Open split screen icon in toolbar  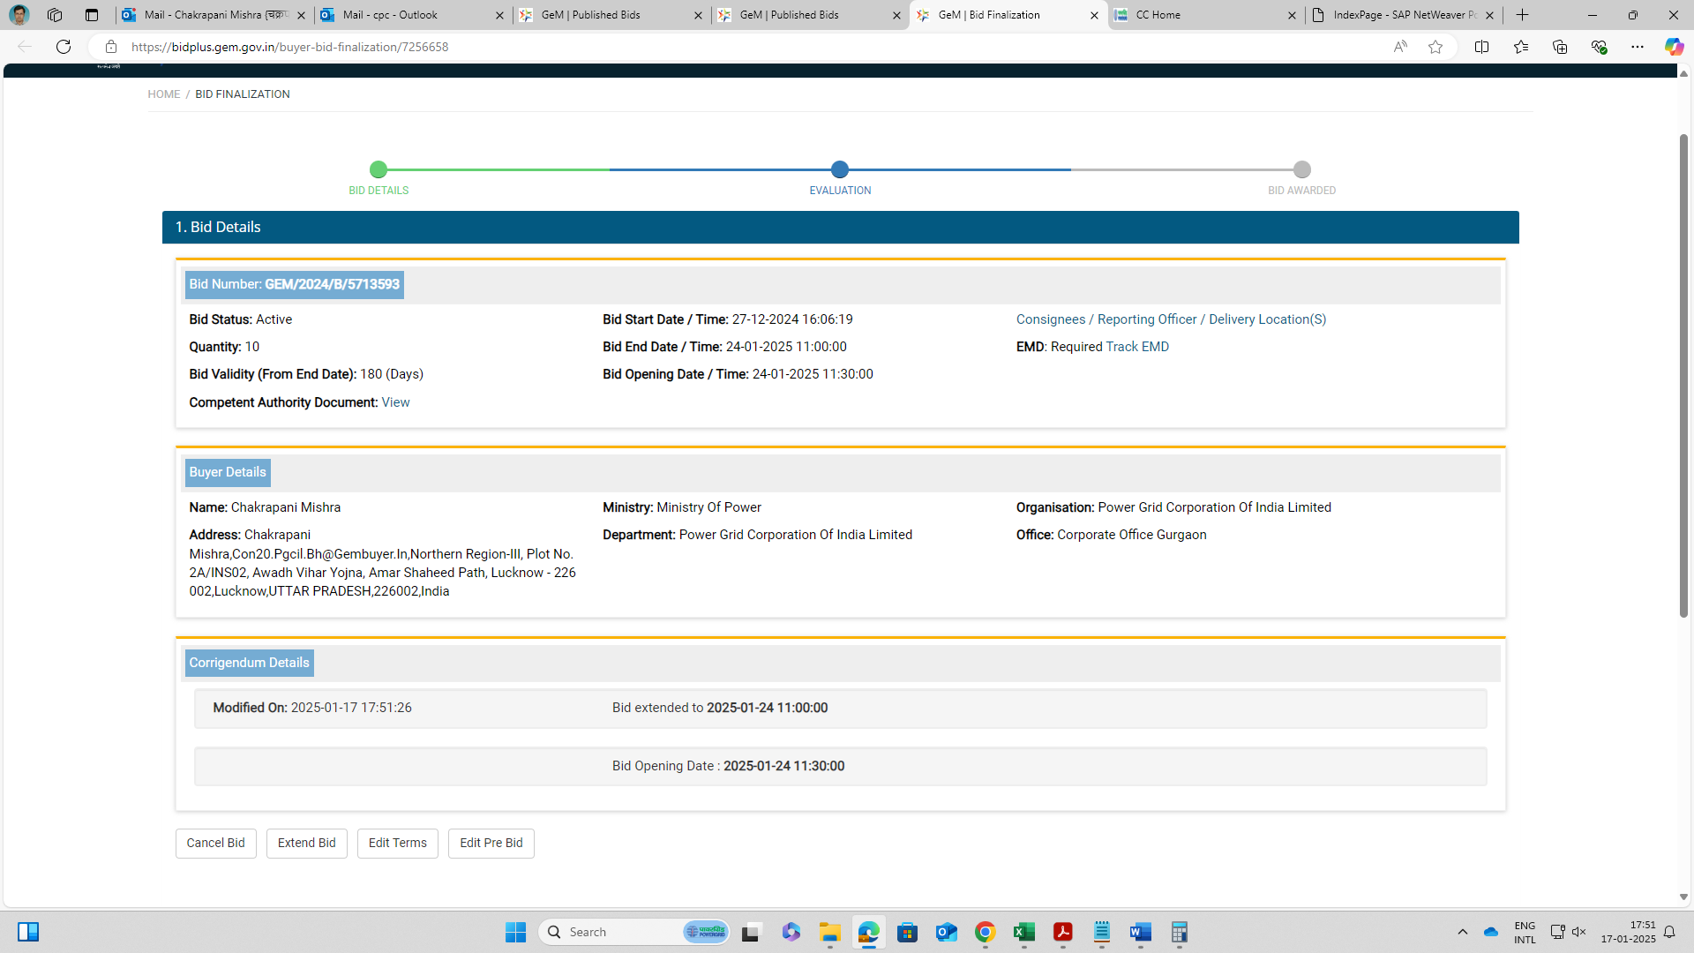1481,47
